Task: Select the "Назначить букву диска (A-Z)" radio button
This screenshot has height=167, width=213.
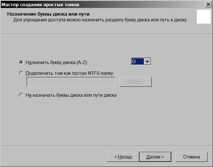Action: (21, 62)
